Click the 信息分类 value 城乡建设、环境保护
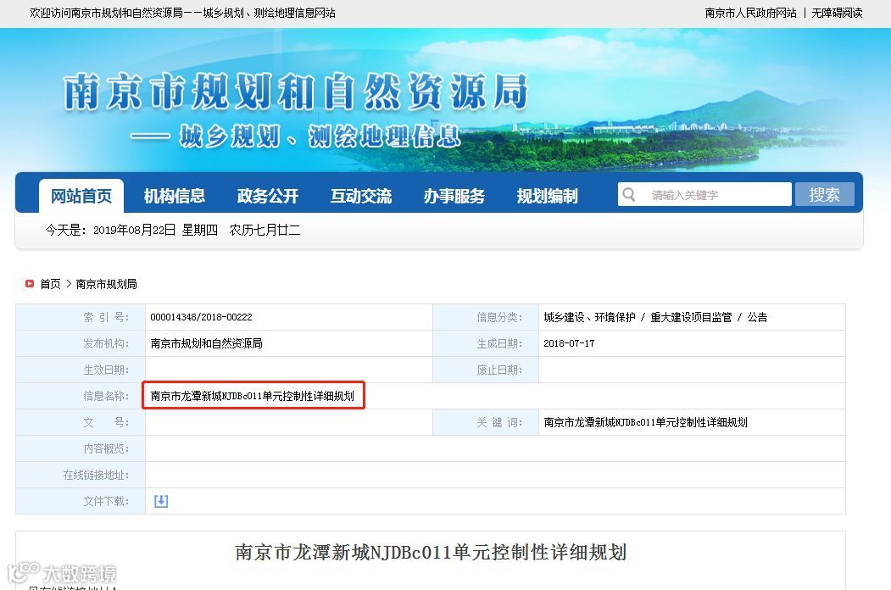 (x=589, y=317)
